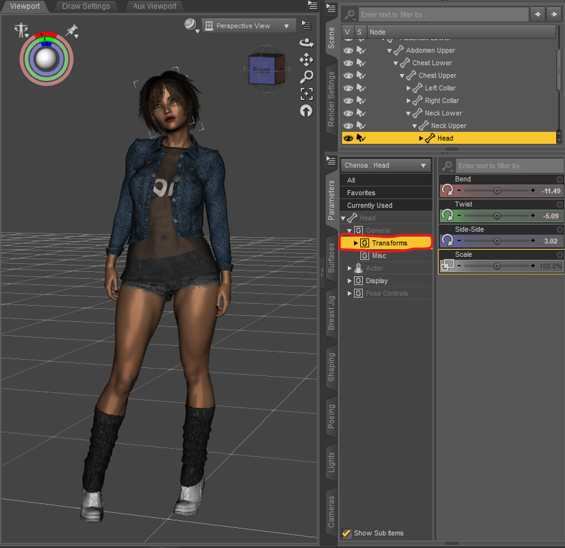Switch to the Draw Settings tab

pyautogui.click(x=86, y=6)
